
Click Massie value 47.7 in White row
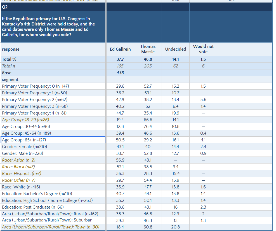tap(148, 187)
